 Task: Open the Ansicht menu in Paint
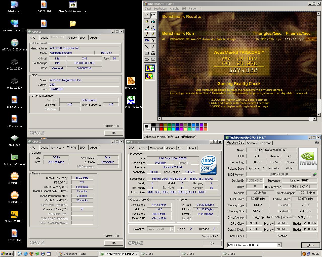[174, 9]
